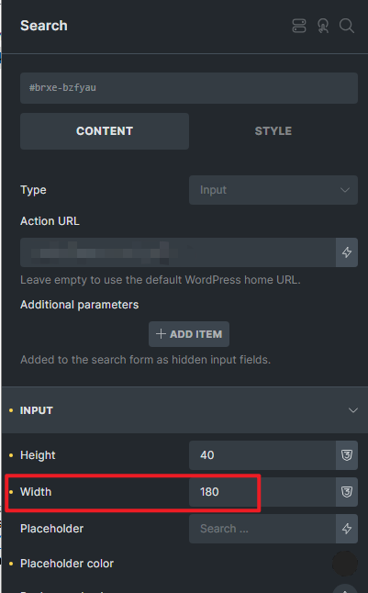Click the ADD ITEM button

pos(189,334)
